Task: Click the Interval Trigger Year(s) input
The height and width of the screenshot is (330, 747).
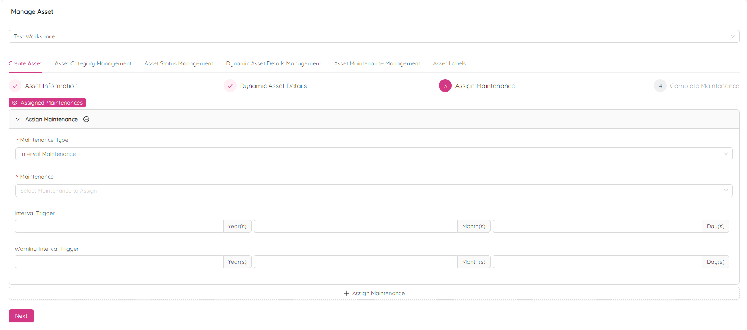Action: (119, 226)
